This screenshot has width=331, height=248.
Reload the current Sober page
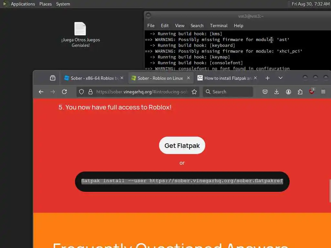[x=64, y=92]
